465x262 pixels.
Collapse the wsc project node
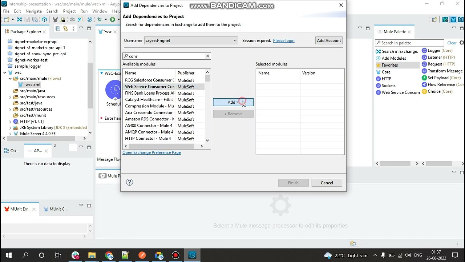coord(5,72)
